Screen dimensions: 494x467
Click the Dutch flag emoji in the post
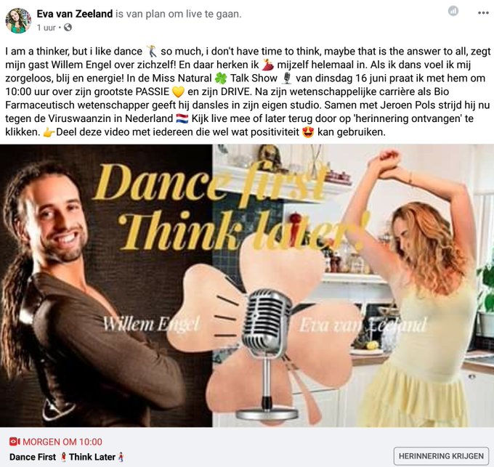[182, 118]
